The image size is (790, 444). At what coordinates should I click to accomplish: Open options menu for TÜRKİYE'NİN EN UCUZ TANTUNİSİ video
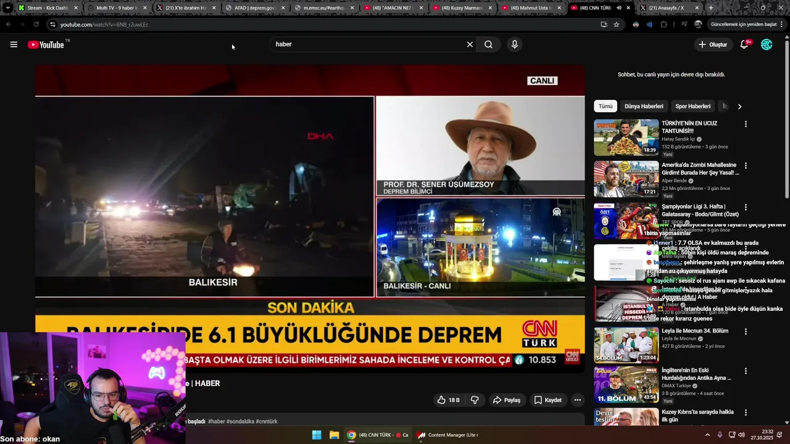point(746,124)
